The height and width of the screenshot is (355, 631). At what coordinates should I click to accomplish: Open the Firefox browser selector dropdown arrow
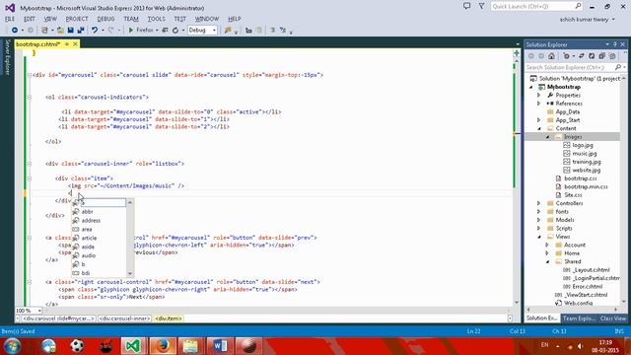click(x=157, y=31)
